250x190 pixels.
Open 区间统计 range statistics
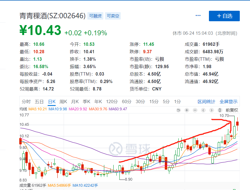206,102
